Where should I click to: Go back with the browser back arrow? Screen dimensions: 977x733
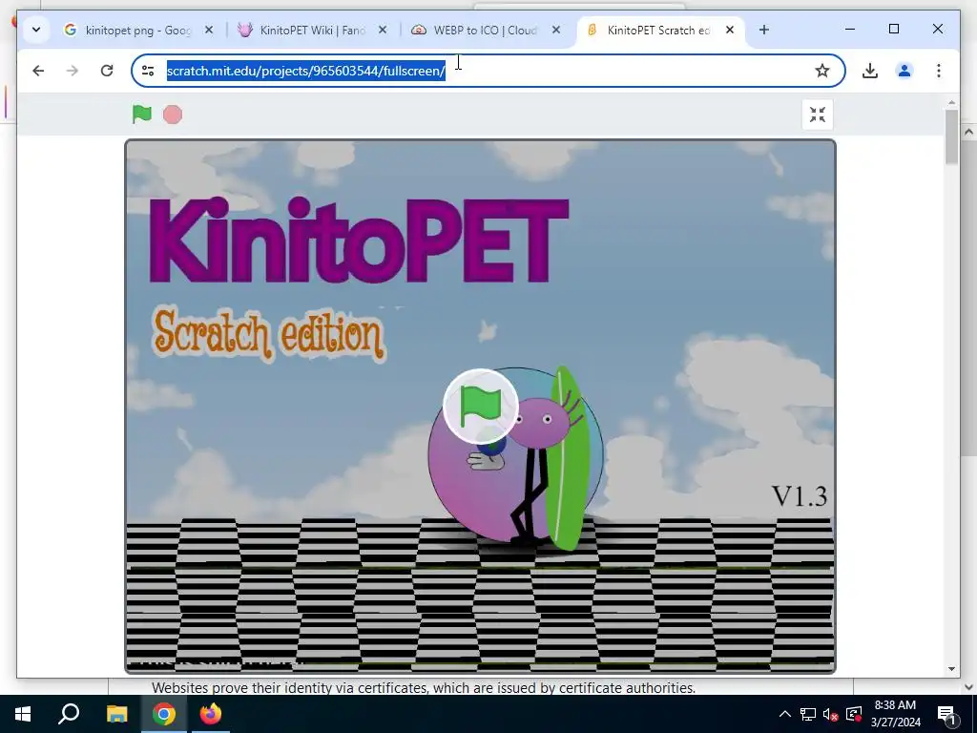tap(38, 71)
